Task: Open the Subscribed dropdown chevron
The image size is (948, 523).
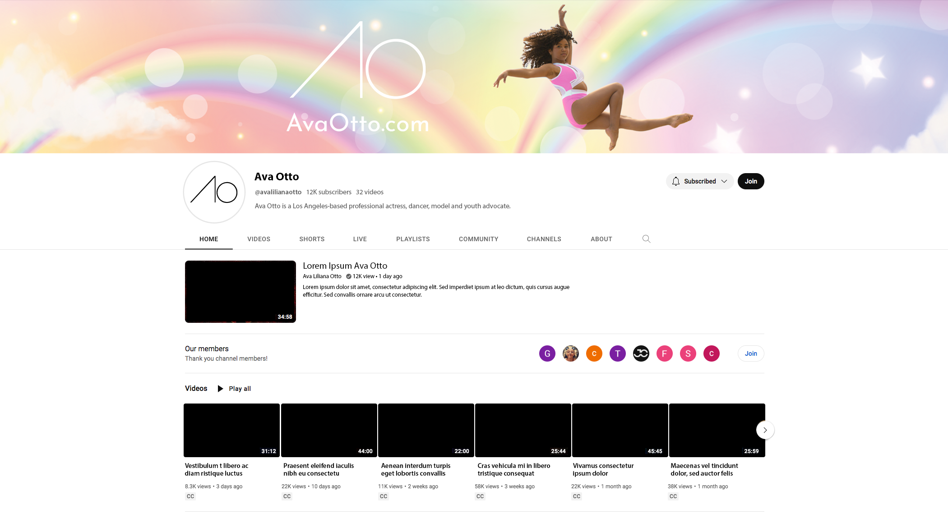Action: tap(724, 181)
